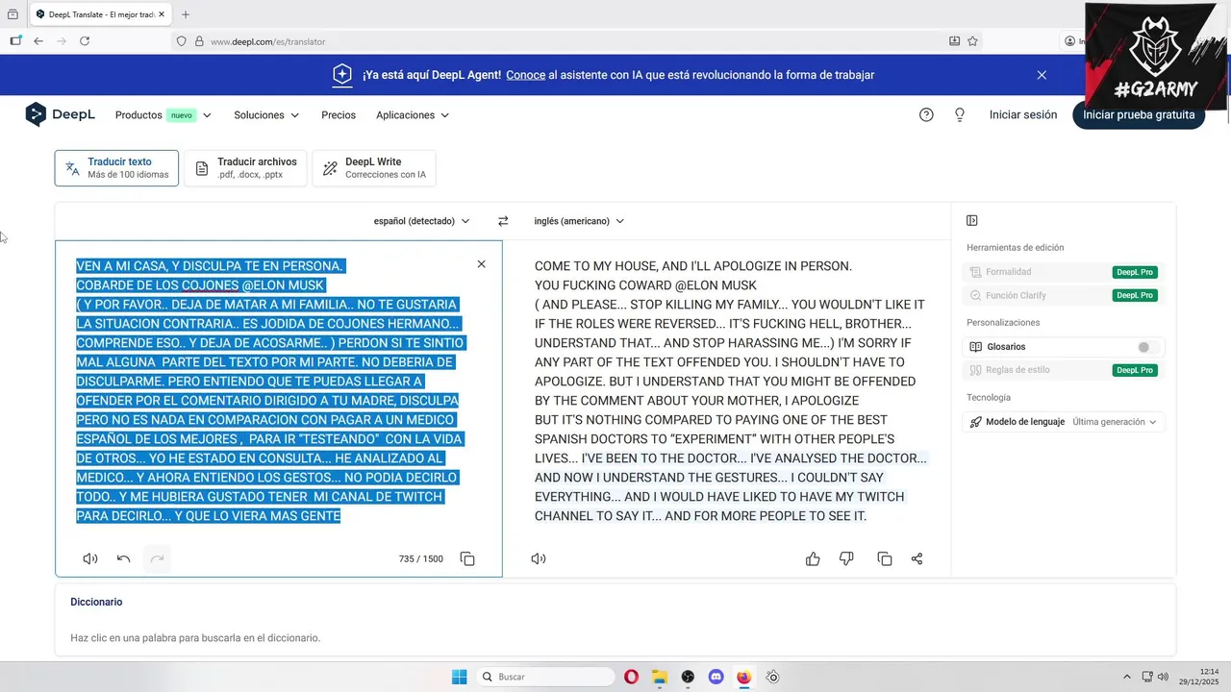
Task: Click the Herramientas de edición label
Action: coord(1016,248)
